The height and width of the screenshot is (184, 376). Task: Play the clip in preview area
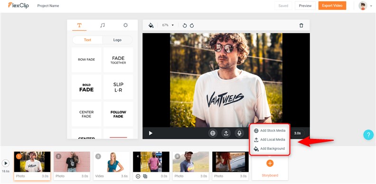(150, 133)
